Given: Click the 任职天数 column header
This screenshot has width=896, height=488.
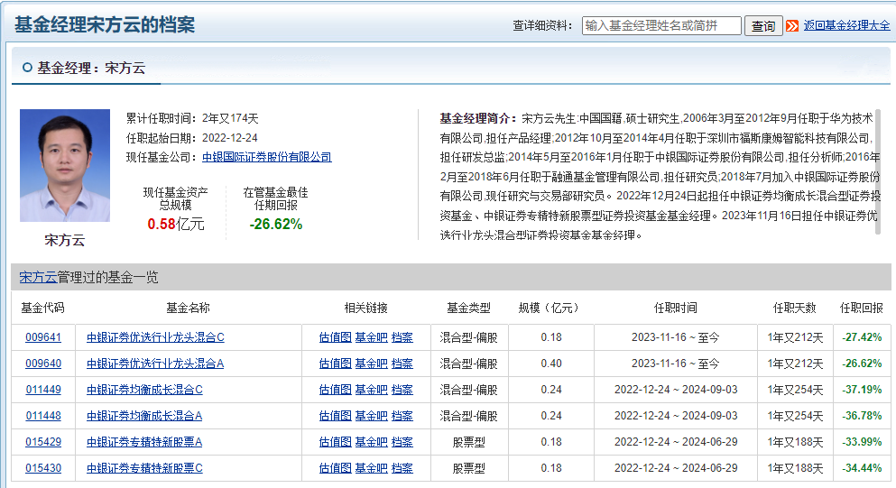Looking at the screenshot, I should tap(795, 308).
